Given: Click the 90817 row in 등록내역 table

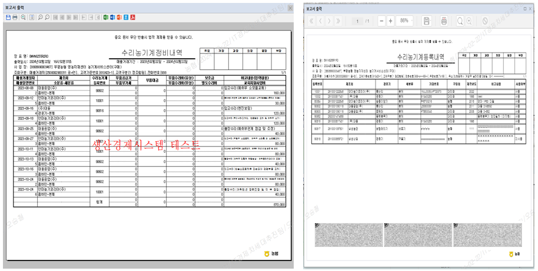Looking at the screenshot, I should [419, 129].
